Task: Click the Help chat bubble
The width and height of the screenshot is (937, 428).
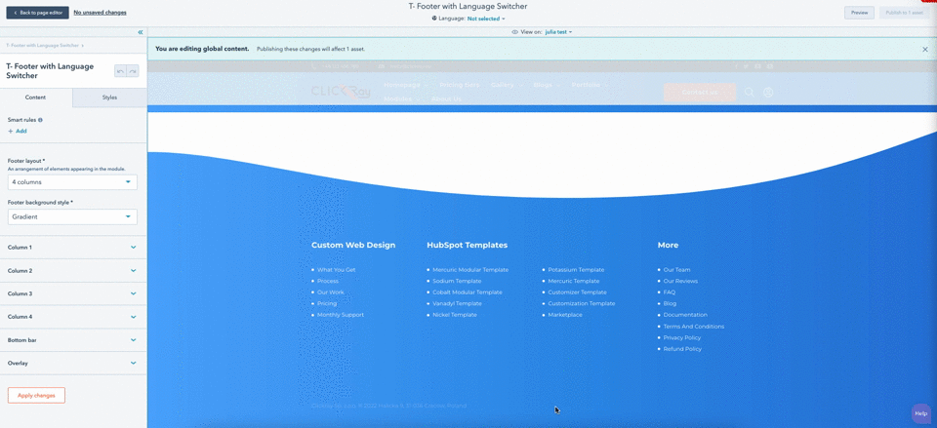Action: [x=920, y=413]
